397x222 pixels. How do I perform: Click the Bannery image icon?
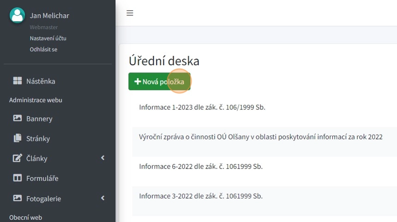18,119
